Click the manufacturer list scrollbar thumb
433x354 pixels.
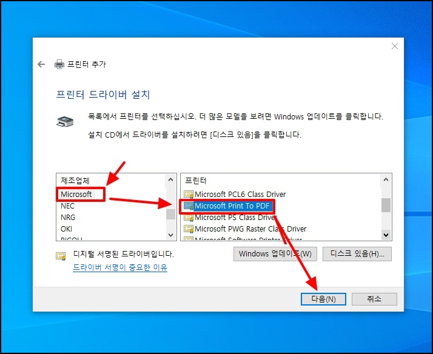pyautogui.click(x=170, y=214)
